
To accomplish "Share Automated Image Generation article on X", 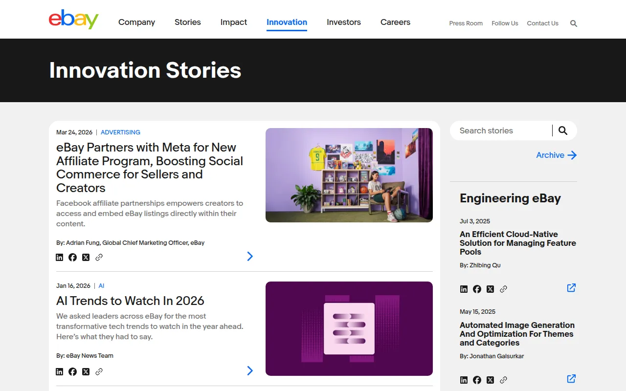I will pos(491,380).
